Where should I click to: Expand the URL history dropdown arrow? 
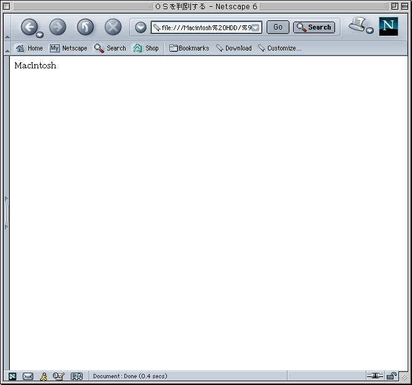pyautogui.click(x=256, y=28)
